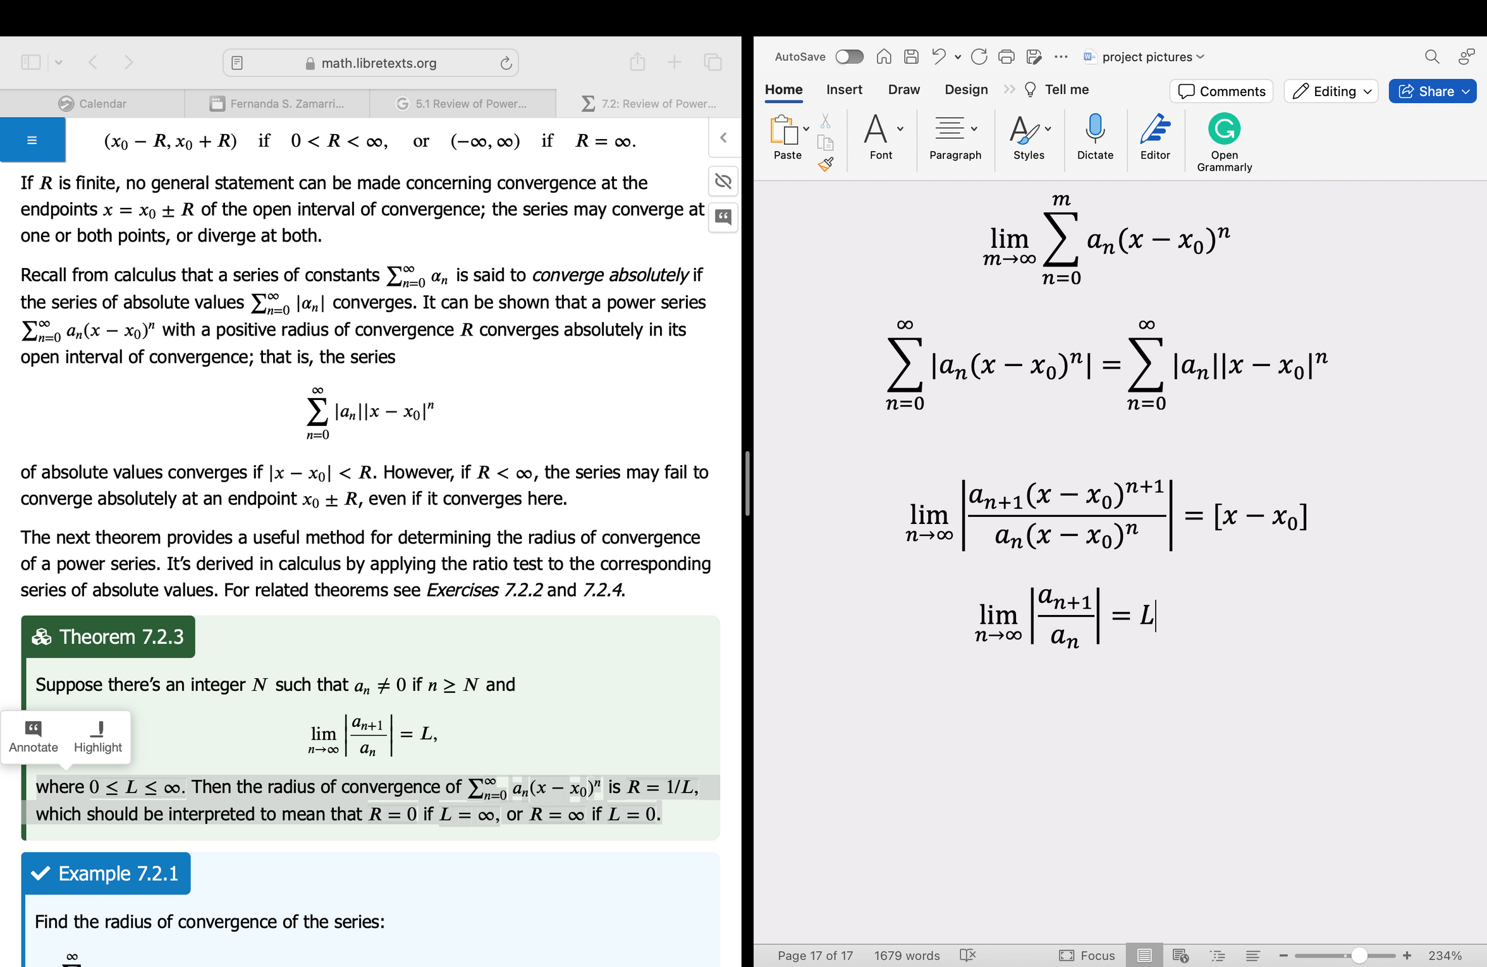1487x967 pixels.
Task: Open Grammarly from the ribbon
Action: pyautogui.click(x=1223, y=129)
